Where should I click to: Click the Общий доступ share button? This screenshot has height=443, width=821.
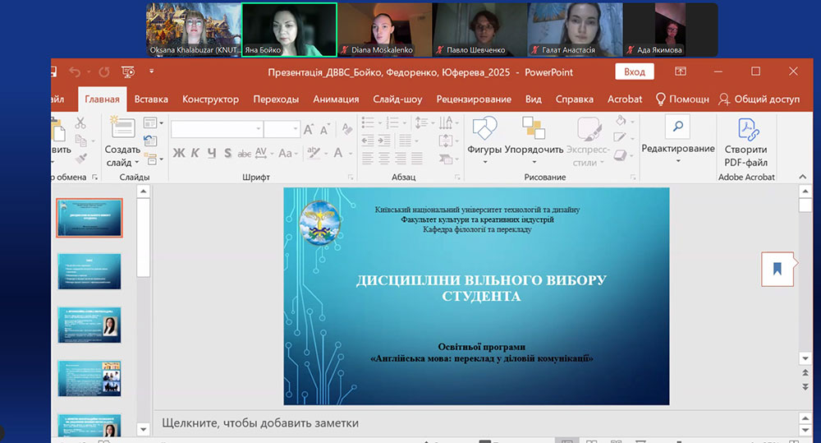758,99
